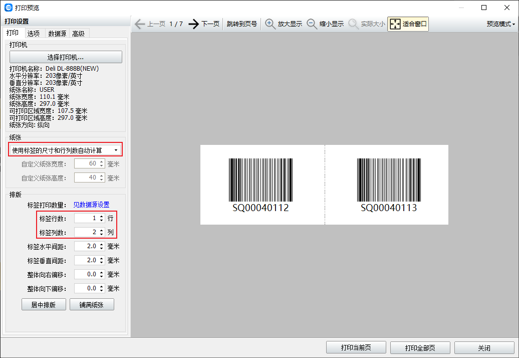The height and width of the screenshot is (358, 519).
Task: Click the 打印全部页 button
Action: click(420, 348)
